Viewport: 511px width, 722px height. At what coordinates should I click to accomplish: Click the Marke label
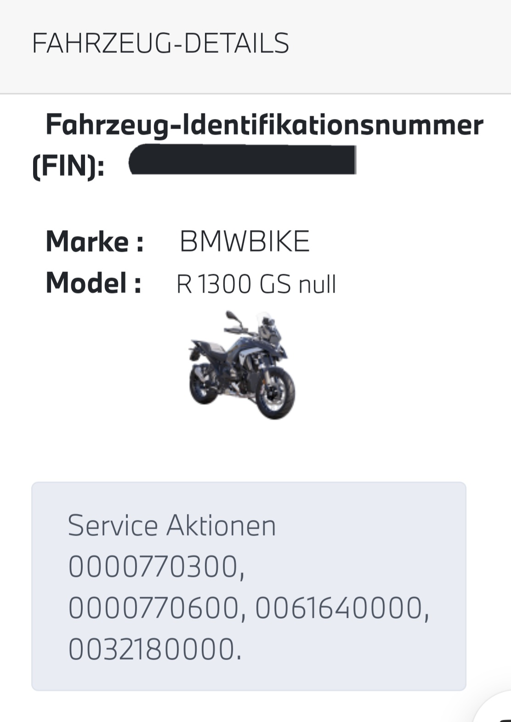(95, 241)
